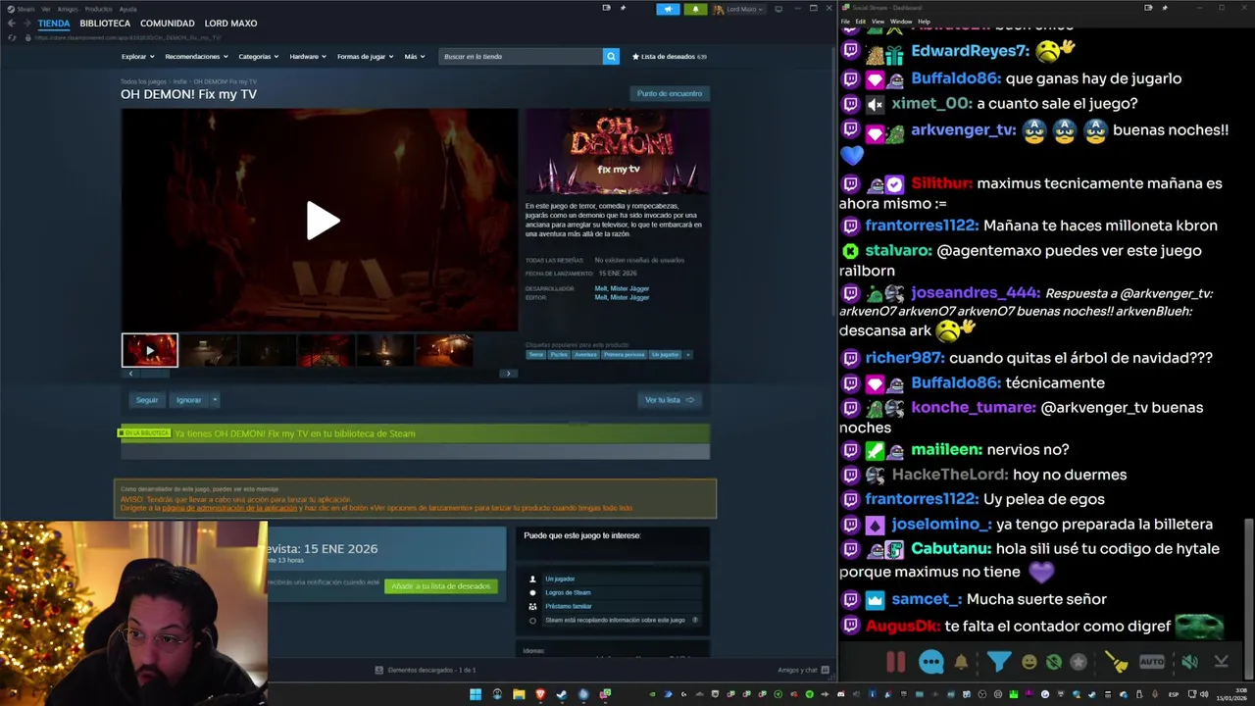The image size is (1255, 706).
Task: Click the Préstamo familiar link
Action: point(568,606)
